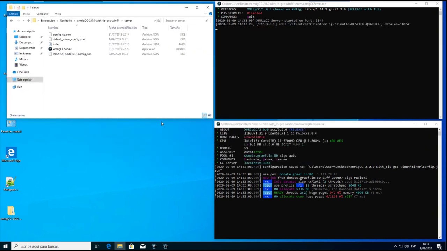447x251 pixels.
Task: Sort by Fecha de modificación column
Action: [x=123, y=28]
